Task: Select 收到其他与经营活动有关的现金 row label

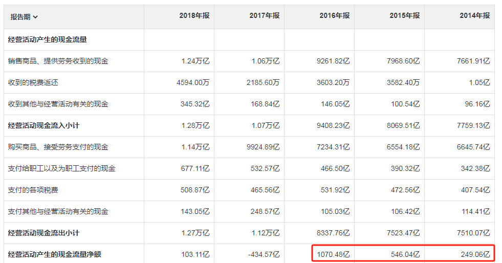Action: (x=58, y=104)
